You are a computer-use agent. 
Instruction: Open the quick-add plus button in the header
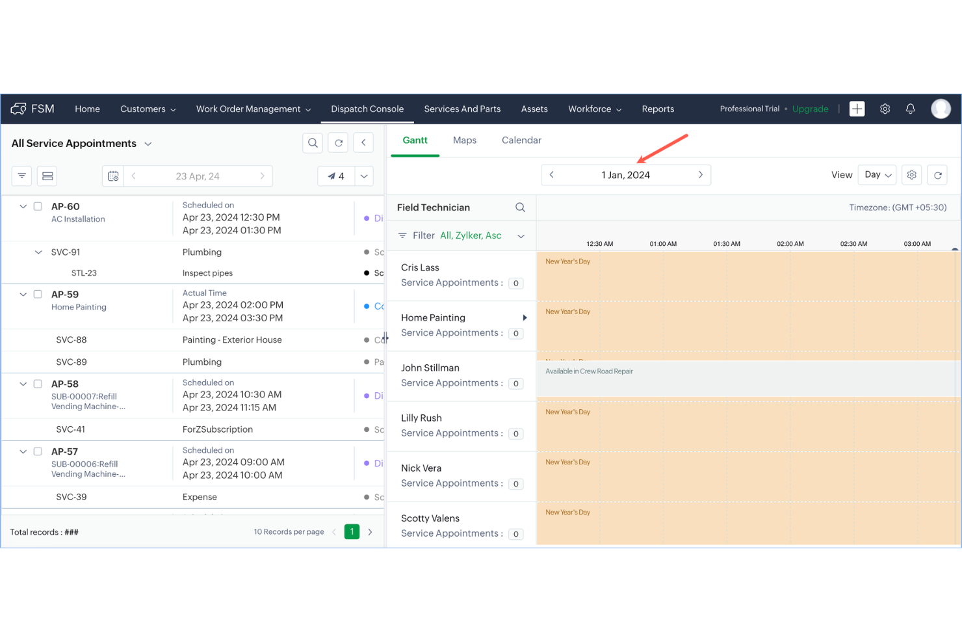tap(857, 109)
